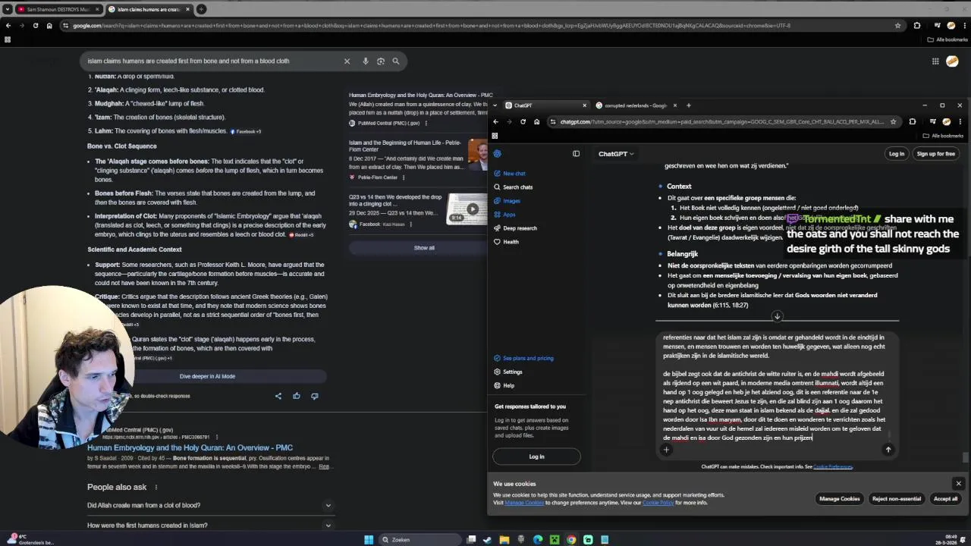Open tab list dropdown in Google window
The width and height of the screenshot is (971, 546).
(x=7, y=9)
